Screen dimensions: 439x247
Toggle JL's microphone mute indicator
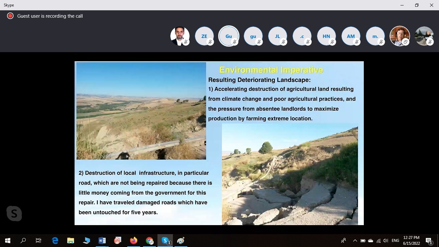click(284, 42)
